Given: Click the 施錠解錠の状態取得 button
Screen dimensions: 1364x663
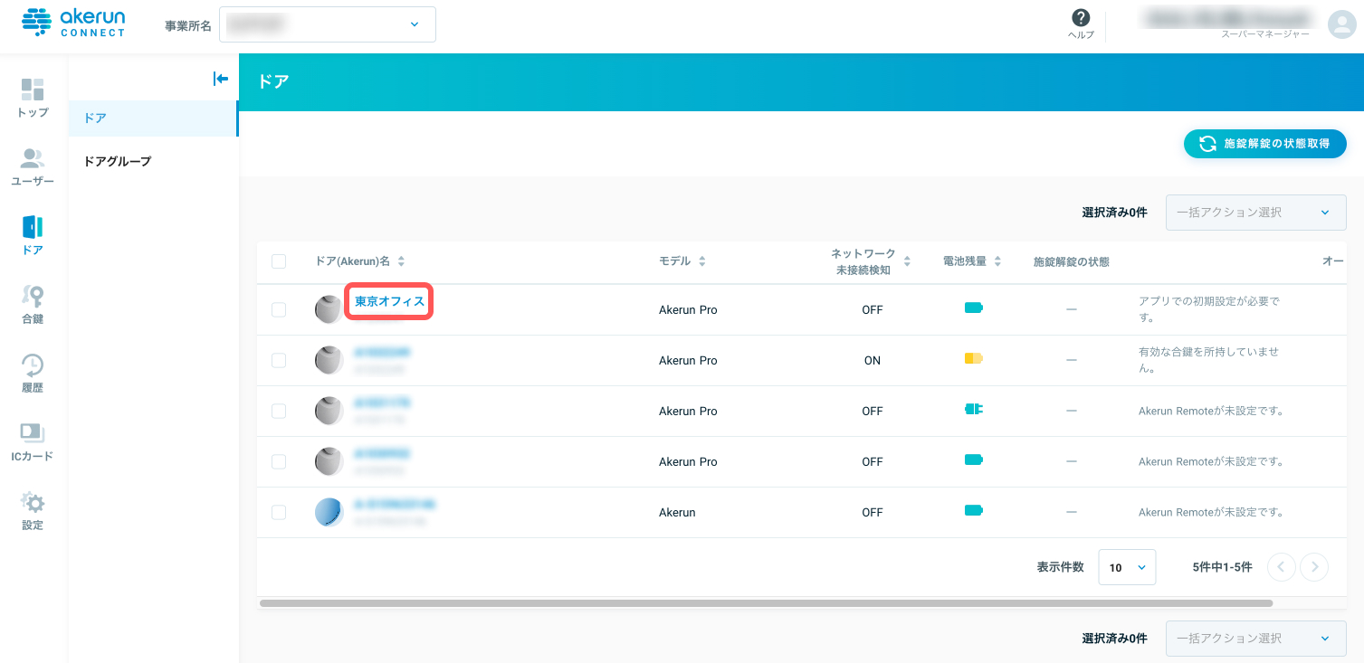Looking at the screenshot, I should (1265, 144).
